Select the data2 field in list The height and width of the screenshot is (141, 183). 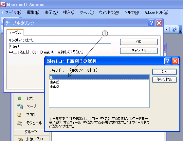coord(99,82)
